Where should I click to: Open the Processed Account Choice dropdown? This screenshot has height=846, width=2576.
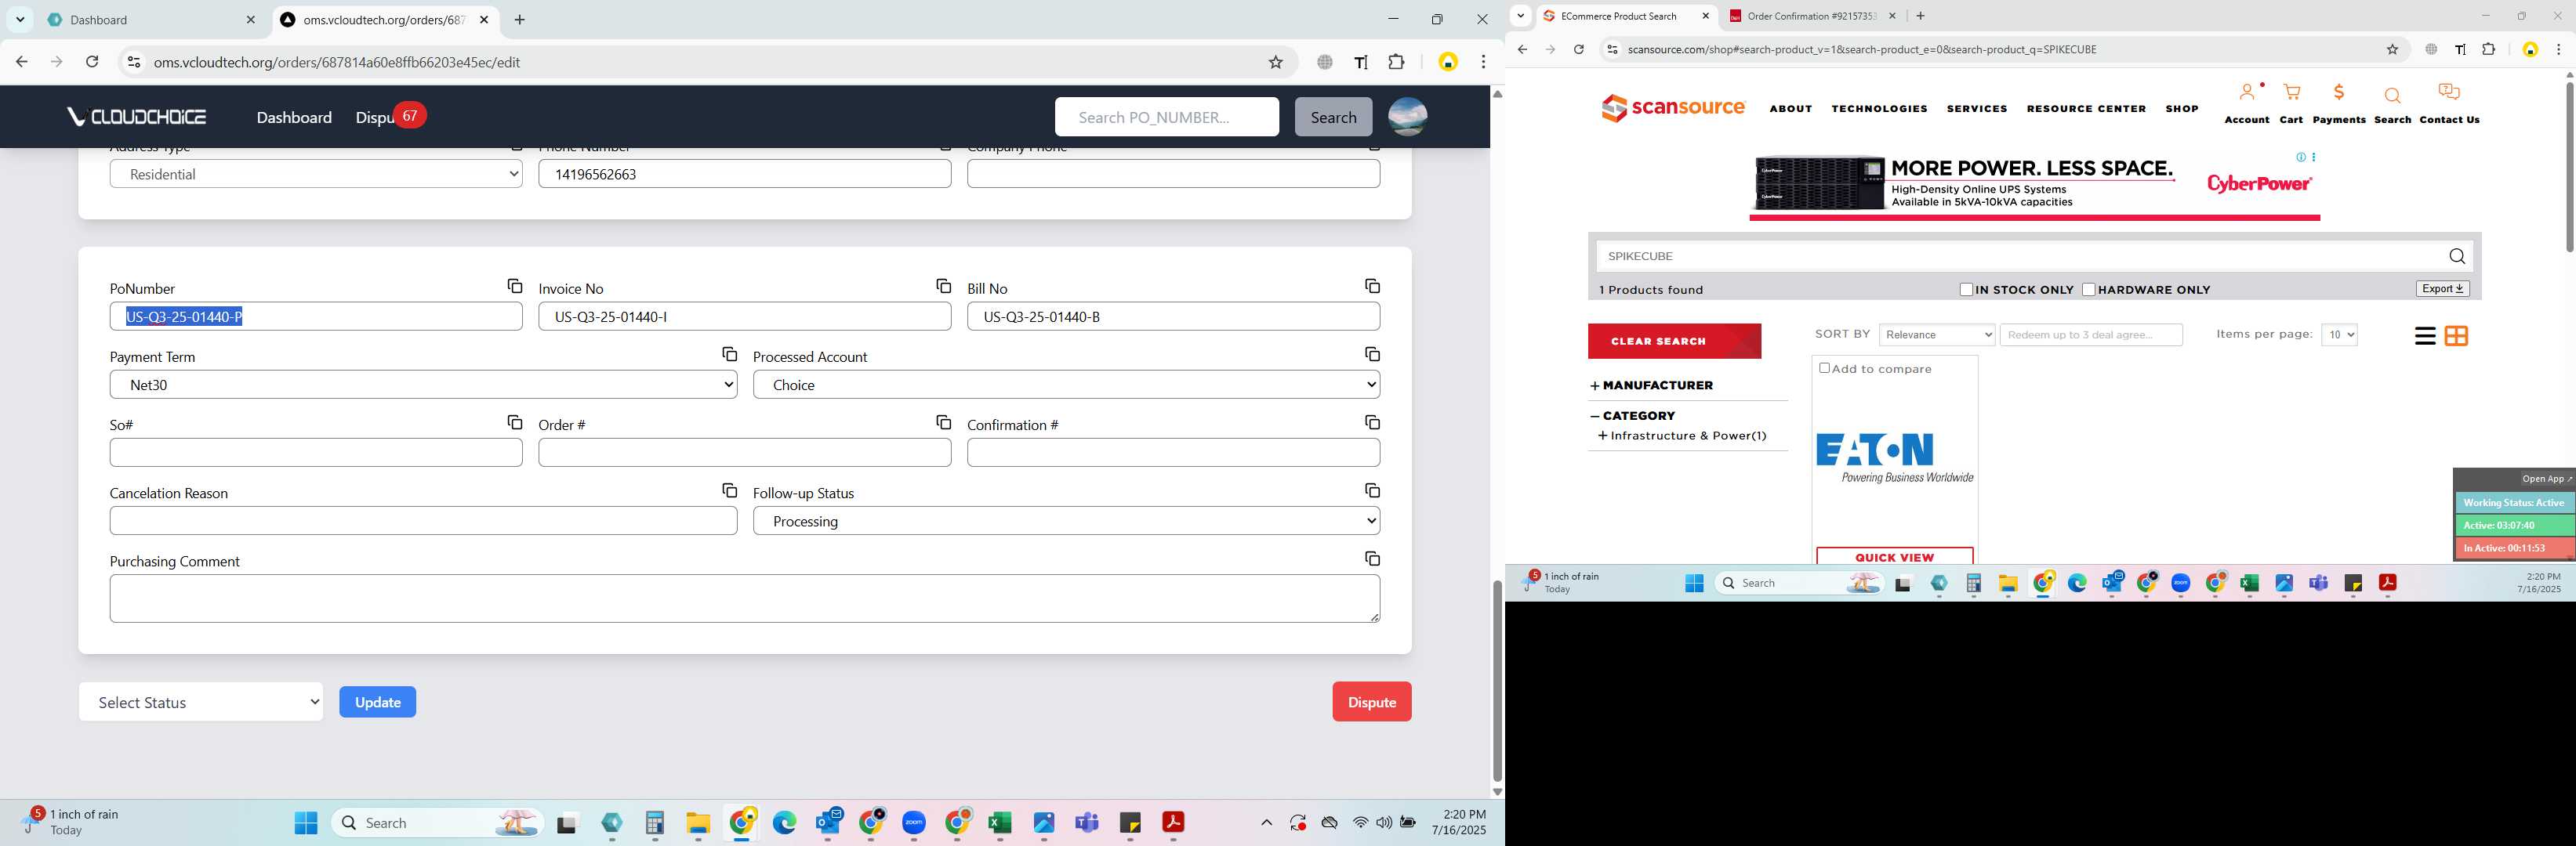(x=1066, y=385)
